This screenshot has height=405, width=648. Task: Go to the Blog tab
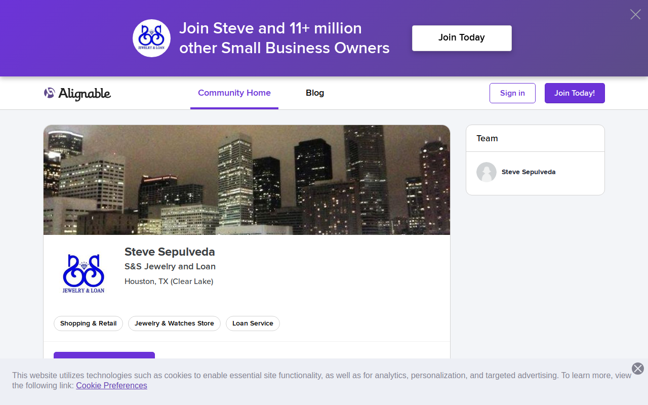pyautogui.click(x=315, y=93)
